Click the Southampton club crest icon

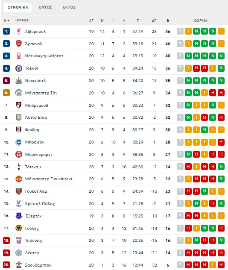tap(19, 265)
